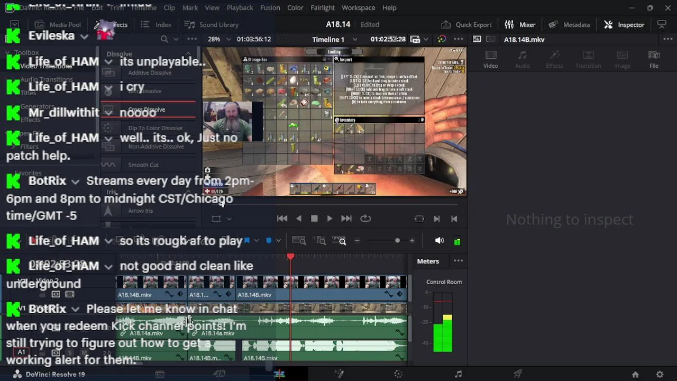Expand the Evileska chat name chevron
677x381 pixels.
coord(84,37)
